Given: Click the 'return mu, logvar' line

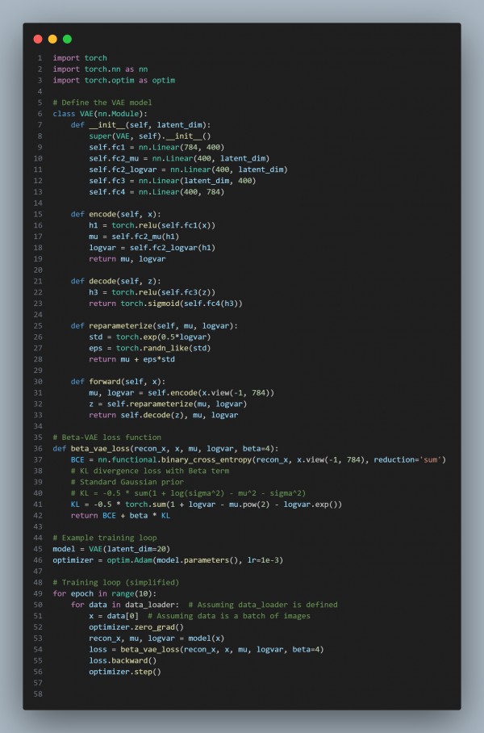Looking at the screenshot, I should tap(127, 258).
